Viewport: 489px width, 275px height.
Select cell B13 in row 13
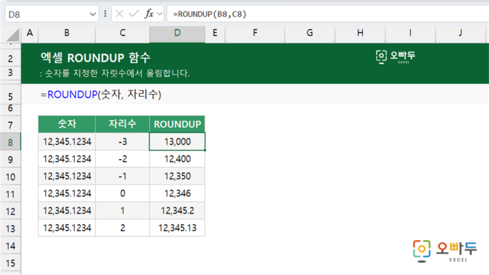pos(67,228)
